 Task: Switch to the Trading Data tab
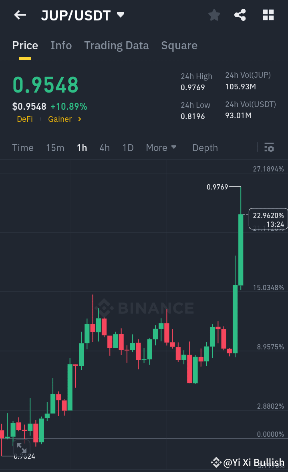pyautogui.click(x=116, y=45)
